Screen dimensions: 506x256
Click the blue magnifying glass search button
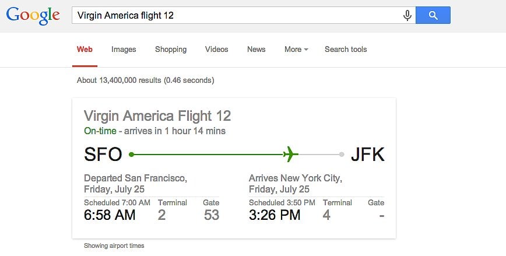point(433,15)
